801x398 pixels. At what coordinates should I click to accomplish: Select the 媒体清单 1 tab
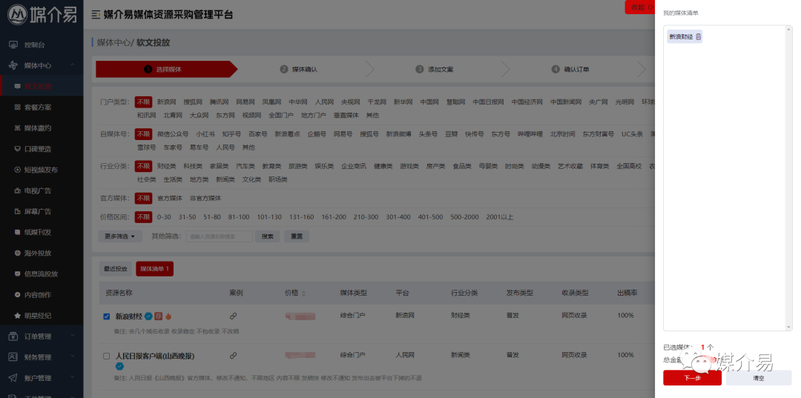coord(155,268)
